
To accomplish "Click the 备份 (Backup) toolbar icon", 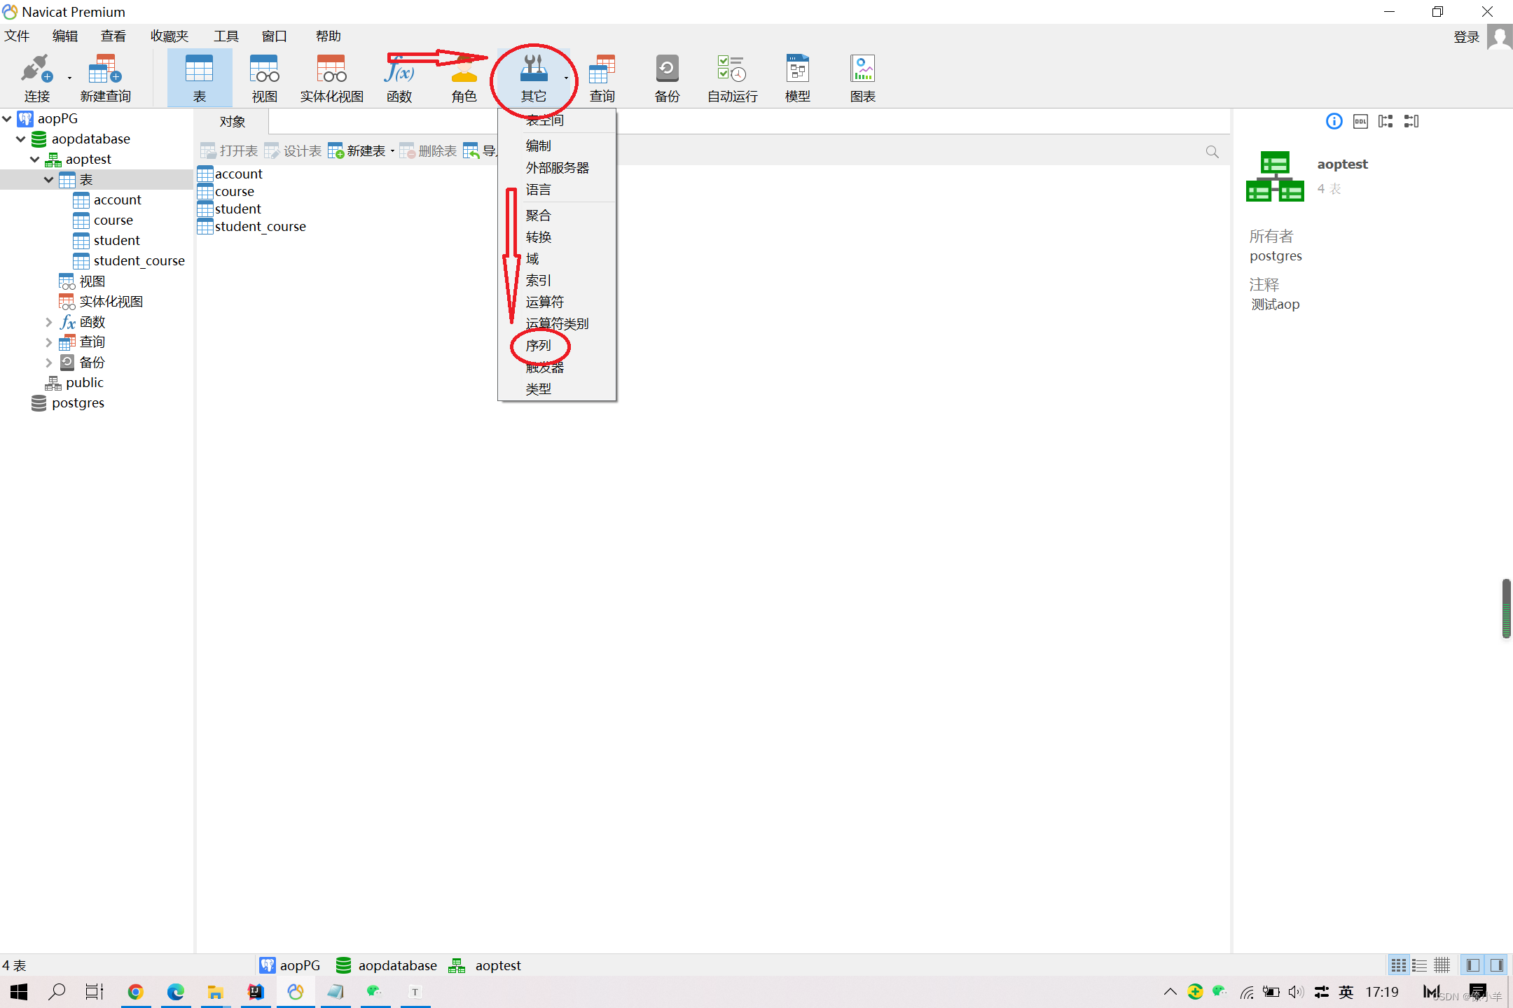I will point(666,77).
